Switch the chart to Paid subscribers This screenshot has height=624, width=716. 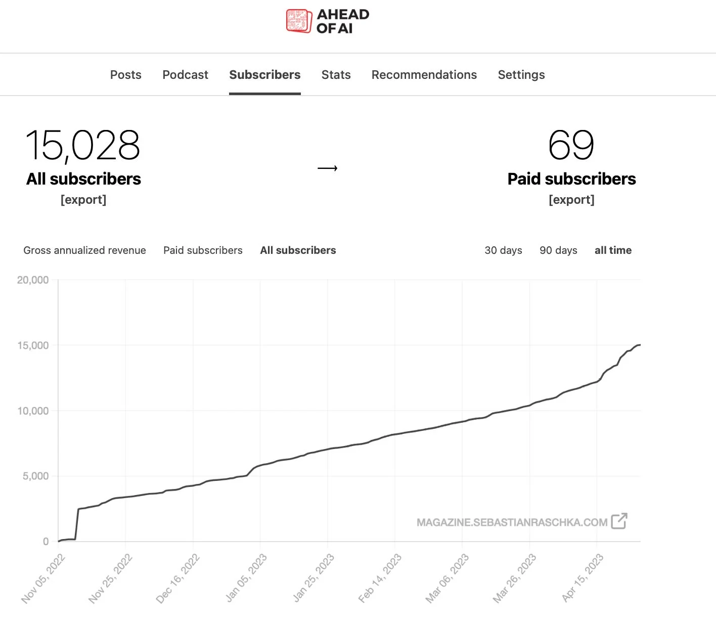tap(203, 250)
